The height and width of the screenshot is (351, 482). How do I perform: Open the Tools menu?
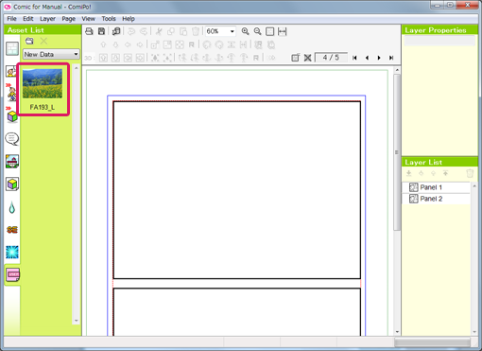(109, 19)
